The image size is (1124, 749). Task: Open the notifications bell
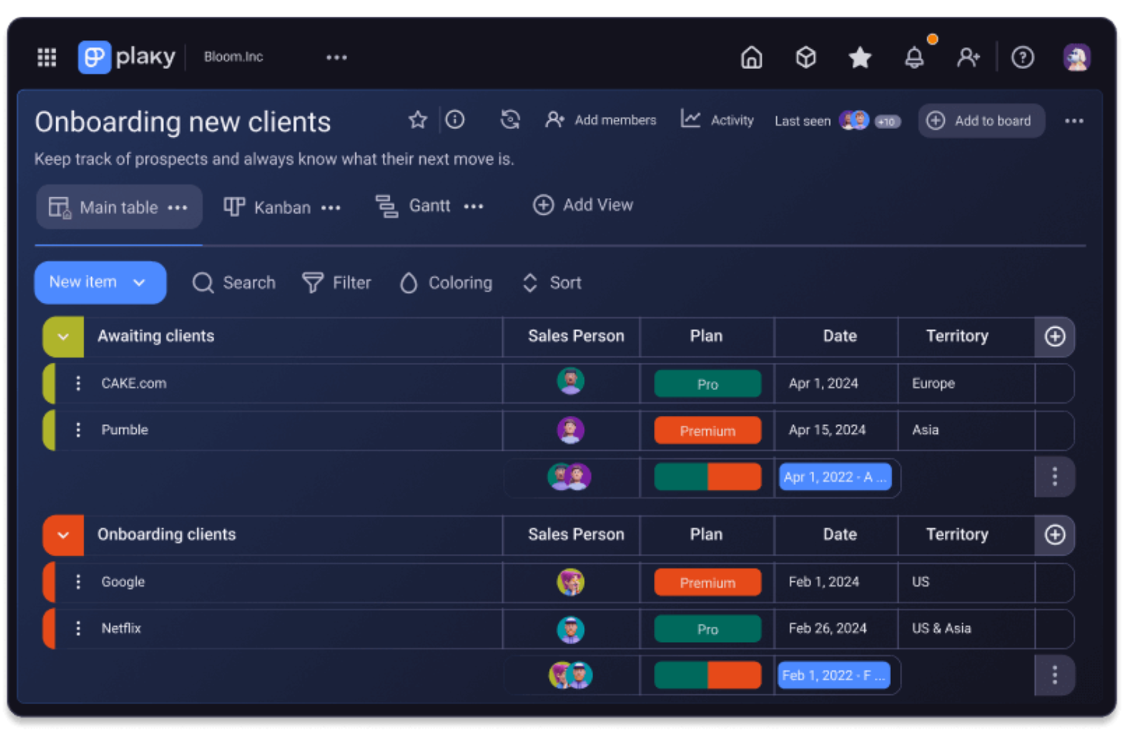(x=914, y=57)
